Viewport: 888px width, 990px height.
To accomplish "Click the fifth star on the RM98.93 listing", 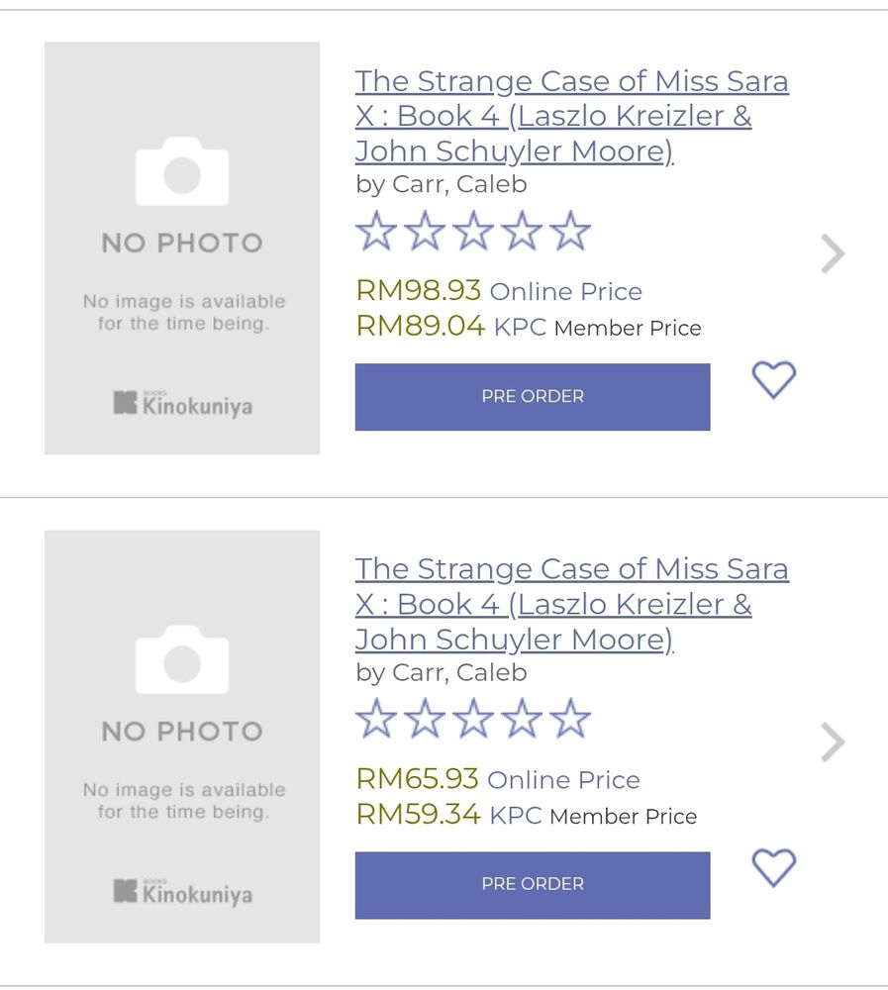I will pyautogui.click(x=570, y=232).
